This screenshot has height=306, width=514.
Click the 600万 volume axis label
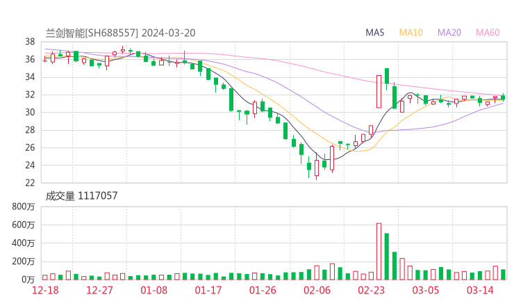point(24,225)
